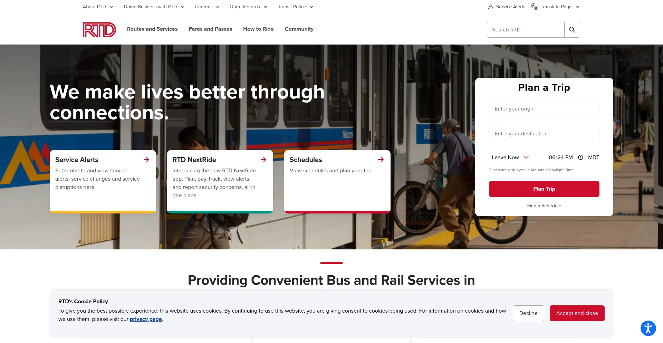Viewport: 663px width, 343px height.
Task: Open the Leave Now dropdown
Action: pos(510,158)
